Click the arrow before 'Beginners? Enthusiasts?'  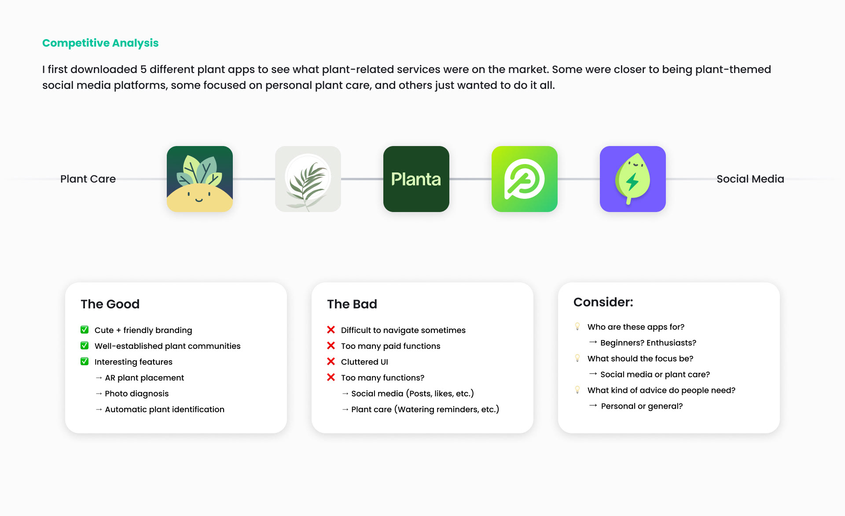click(x=593, y=342)
